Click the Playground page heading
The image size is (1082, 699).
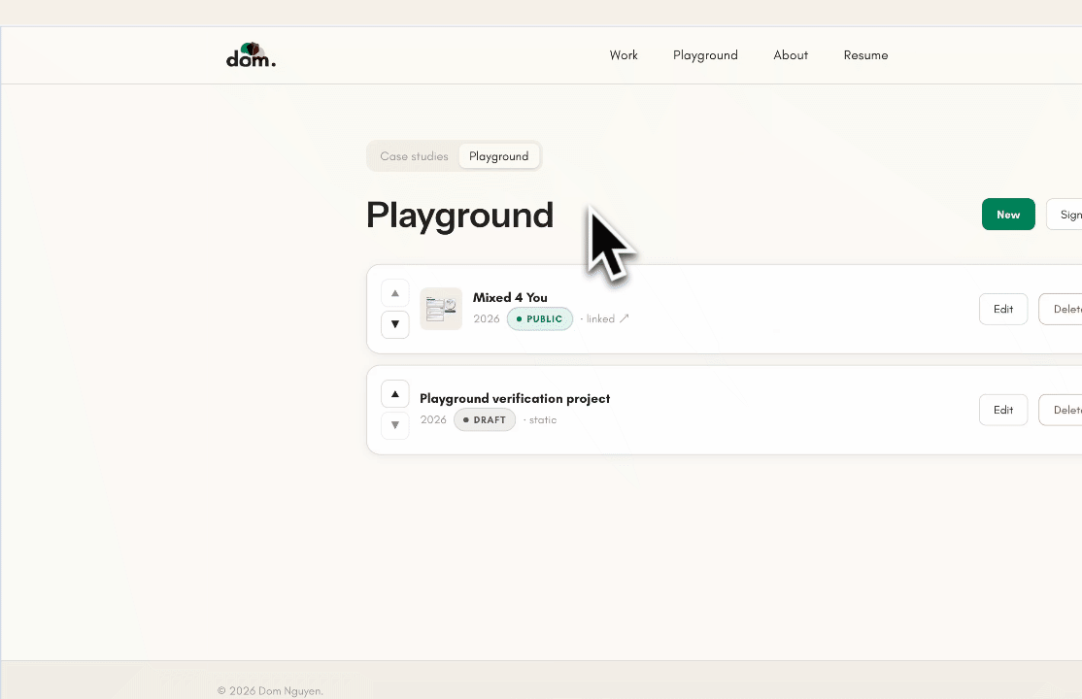[x=459, y=216]
